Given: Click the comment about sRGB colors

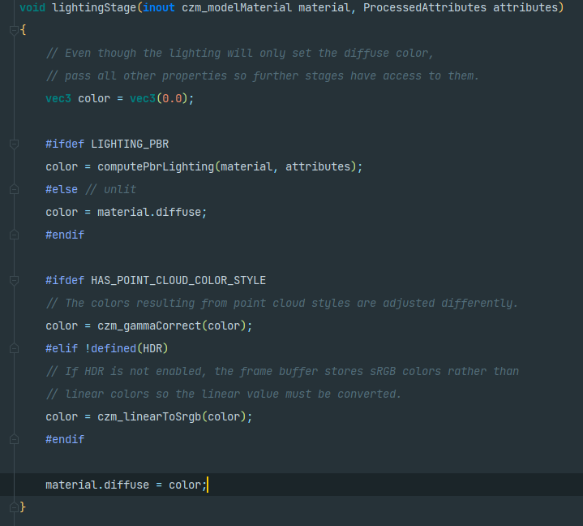Looking at the screenshot, I should 282,372.
